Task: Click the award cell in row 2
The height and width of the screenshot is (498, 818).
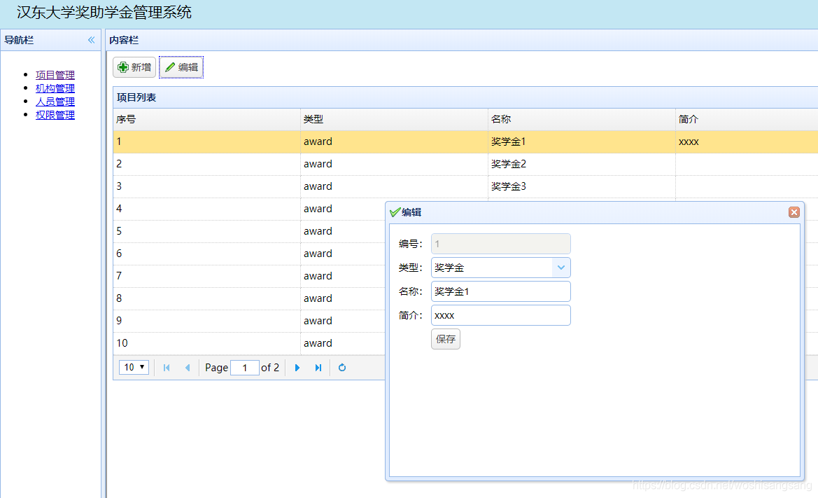Action: (395, 164)
